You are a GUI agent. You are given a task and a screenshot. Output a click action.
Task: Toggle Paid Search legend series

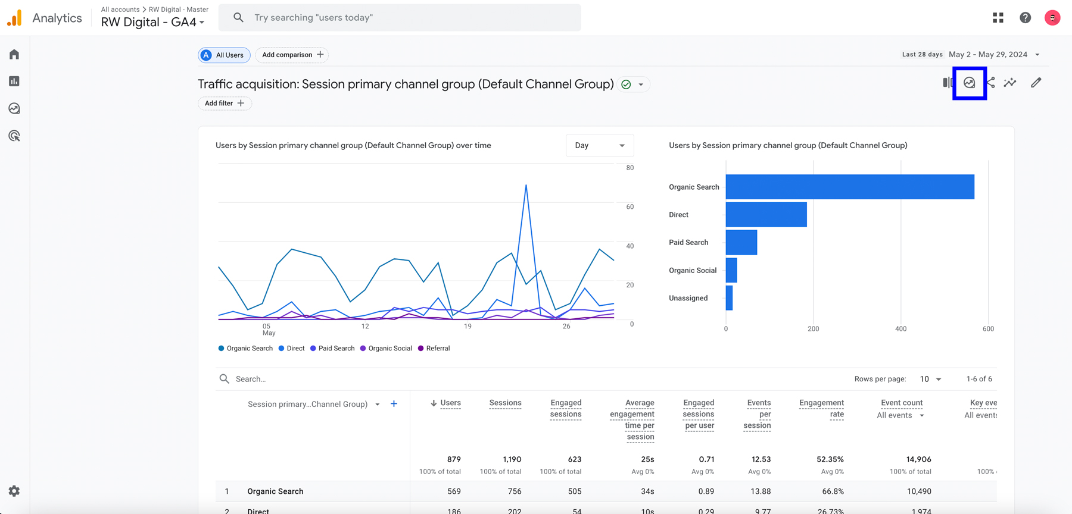click(332, 349)
